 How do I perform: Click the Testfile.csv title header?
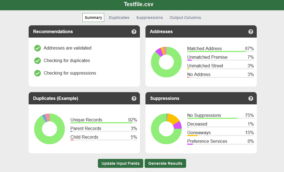click(x=139, y=4)
